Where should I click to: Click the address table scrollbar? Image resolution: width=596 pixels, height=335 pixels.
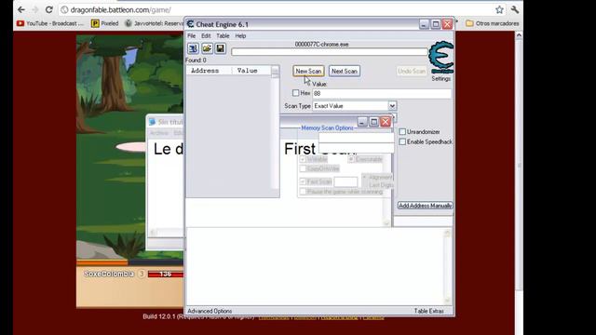[x=447, y=267]
